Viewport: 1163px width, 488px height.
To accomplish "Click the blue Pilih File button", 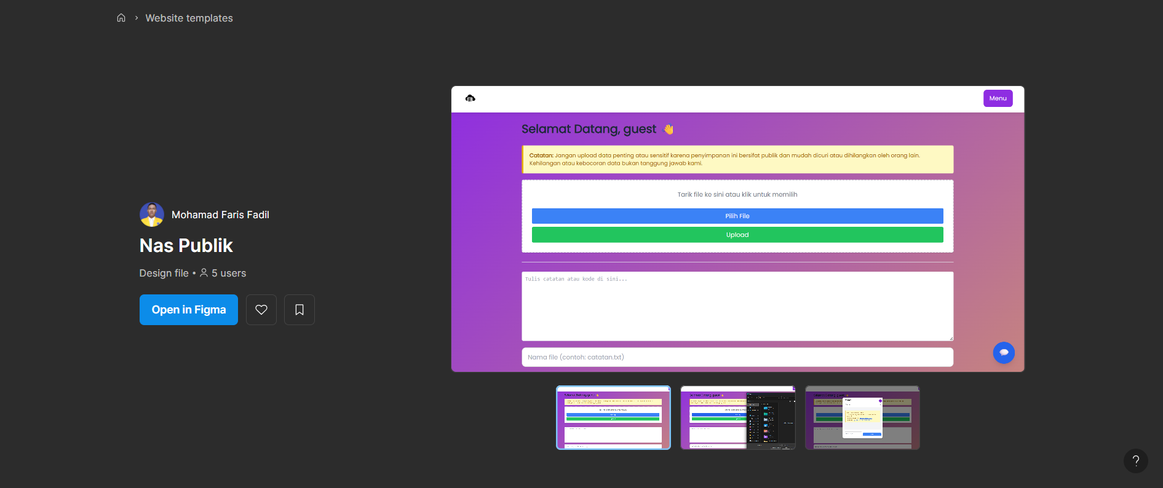I will coord(737,216).
